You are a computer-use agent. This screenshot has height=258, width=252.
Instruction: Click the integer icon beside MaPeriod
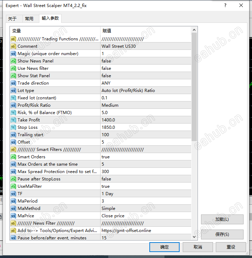[13, 201]
